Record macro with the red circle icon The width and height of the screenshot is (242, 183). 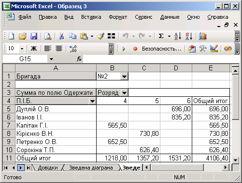pyautogui.click(x=135, y=49)
